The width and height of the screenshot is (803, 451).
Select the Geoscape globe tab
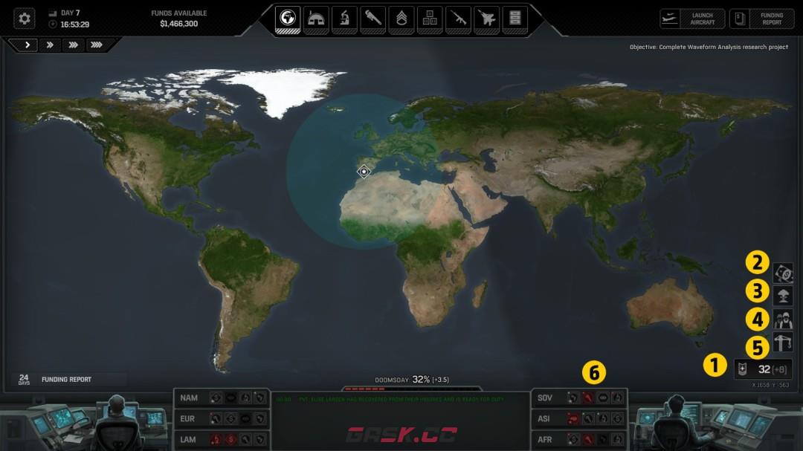pyautogui.click(x=288, y=19)
